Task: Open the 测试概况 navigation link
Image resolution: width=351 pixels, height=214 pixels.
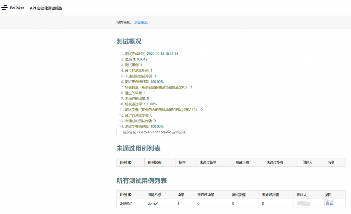Action: (141, 23)
